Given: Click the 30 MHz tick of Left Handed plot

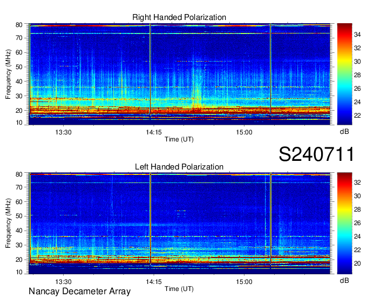Looking at the screenshot, I should pyautogui.click(x=19, y=245).
